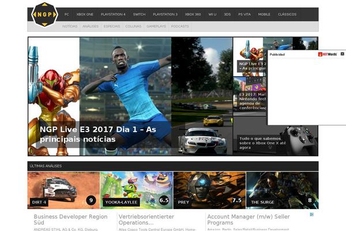346x231 pixels.
Task: Open the COLUNAS submenu item
Action: tap(133, 27)
